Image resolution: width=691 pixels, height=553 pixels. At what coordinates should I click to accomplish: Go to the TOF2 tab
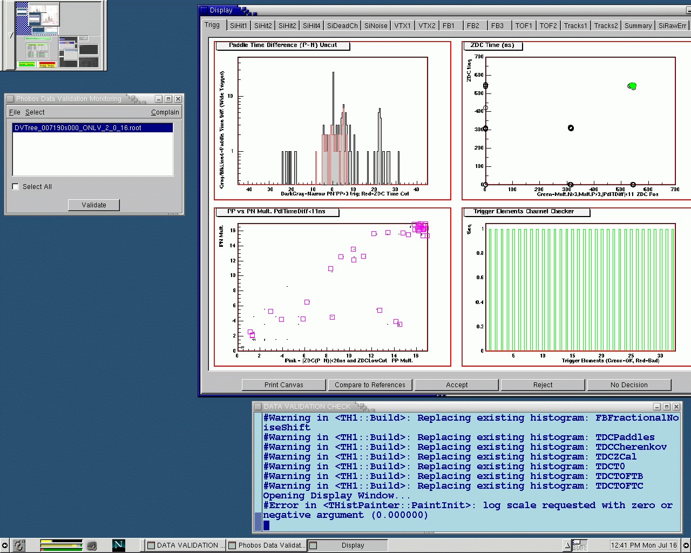tap(548, 25)
